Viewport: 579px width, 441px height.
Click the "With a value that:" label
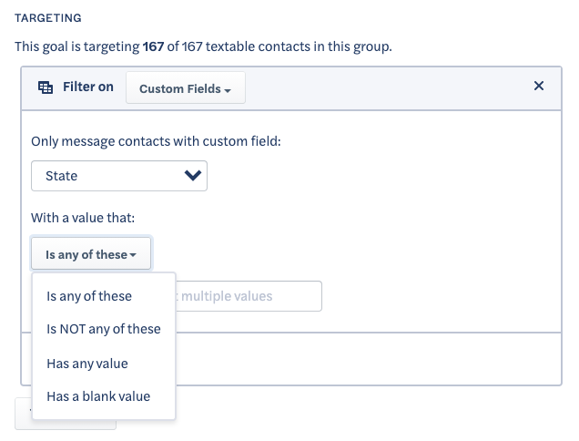point(83,218)
